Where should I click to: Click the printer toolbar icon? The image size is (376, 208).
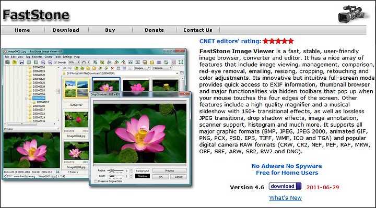159,62
